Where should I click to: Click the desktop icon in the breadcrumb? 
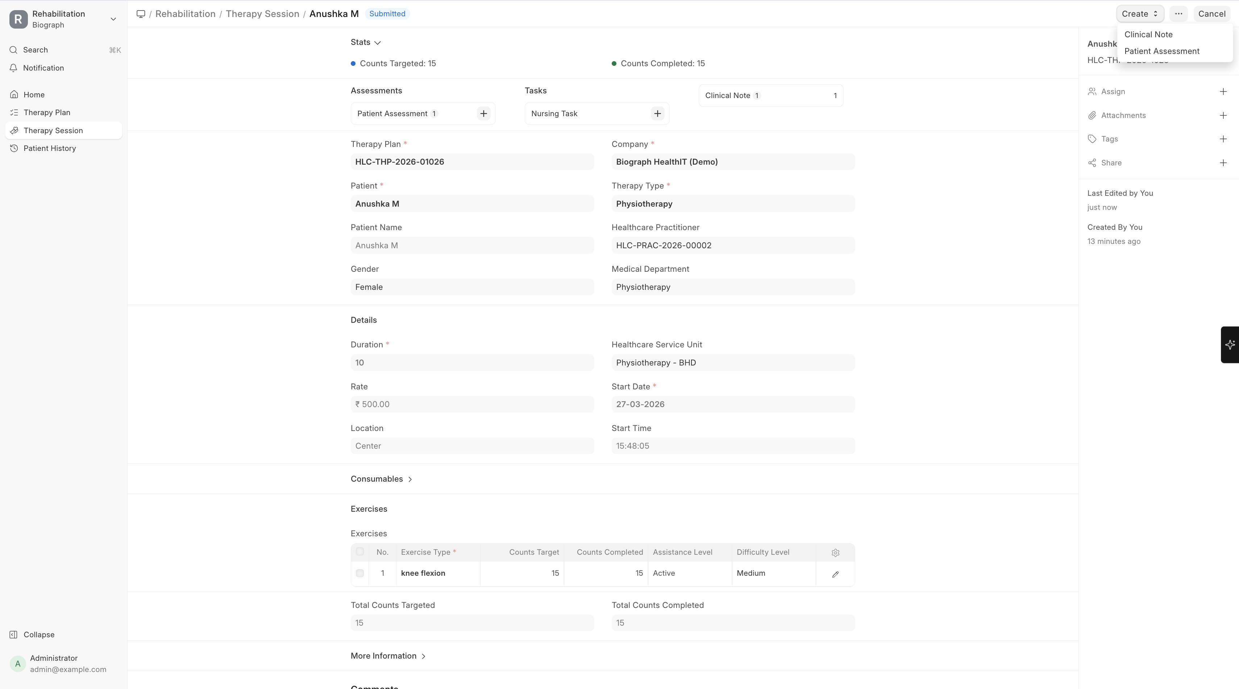(x=141, y=14)
